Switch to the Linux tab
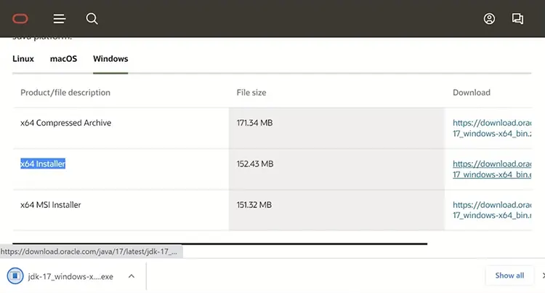The height and width of the screenshot is (293, 545). (23, 59)
